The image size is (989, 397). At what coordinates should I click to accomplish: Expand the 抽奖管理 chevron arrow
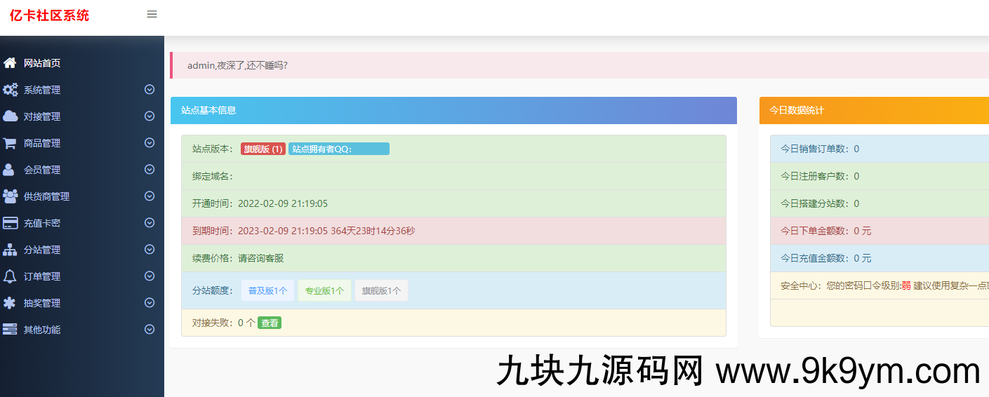150,303
